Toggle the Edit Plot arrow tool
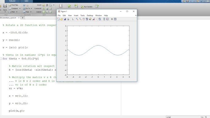 pyautogui.click(x=73, y=19)
